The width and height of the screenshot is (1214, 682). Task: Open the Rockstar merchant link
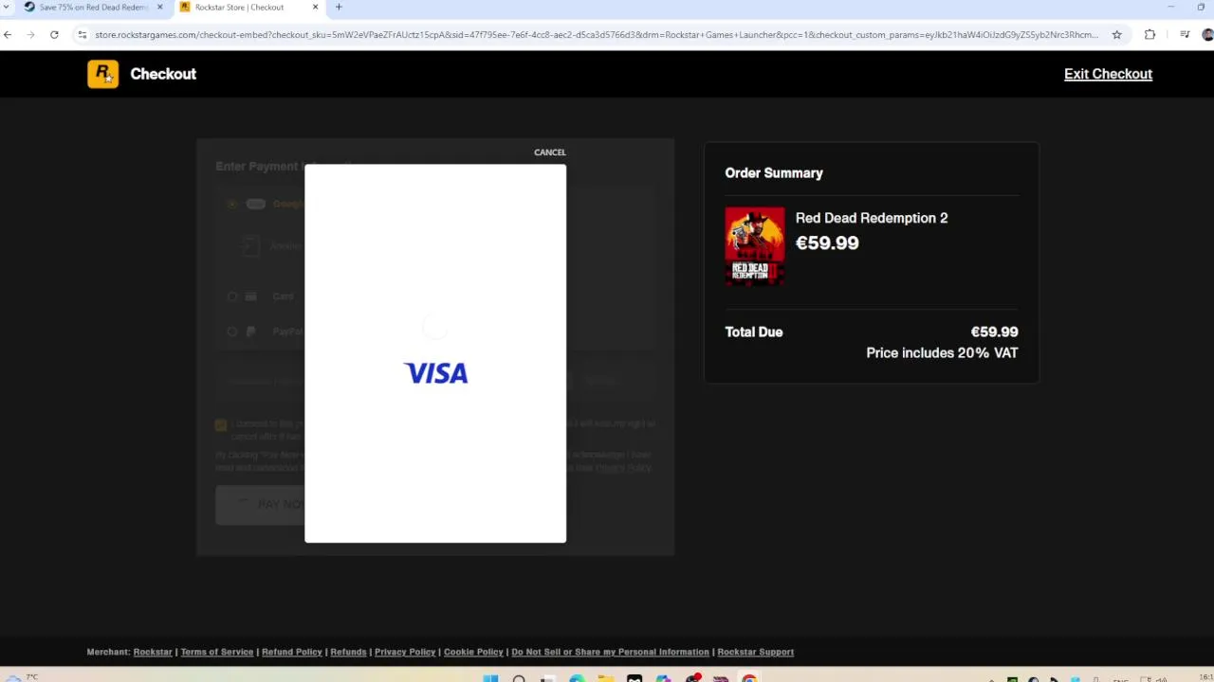(x=153, y=652)
